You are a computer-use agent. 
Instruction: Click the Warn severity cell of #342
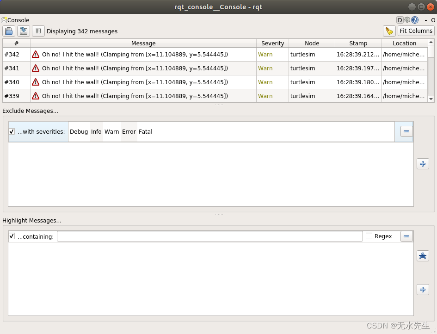(272, 55)
